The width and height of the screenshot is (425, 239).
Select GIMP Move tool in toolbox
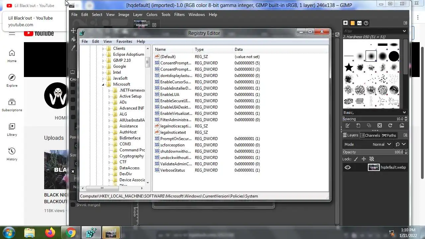73,31
